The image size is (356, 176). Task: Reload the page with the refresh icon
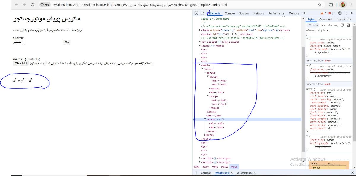click(32, 5)
